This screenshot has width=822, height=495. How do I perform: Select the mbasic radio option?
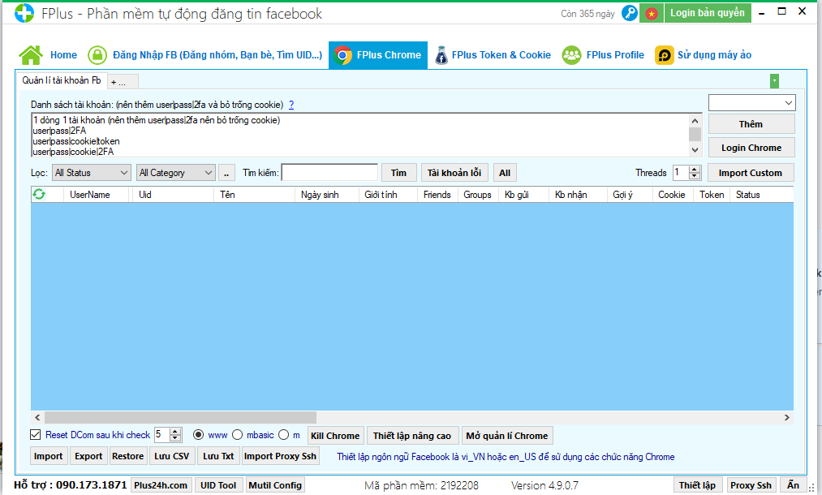tap(238, 435)
